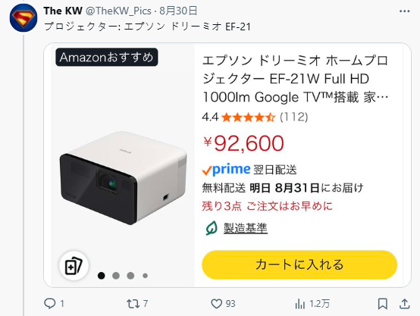Open the @TheKW_Pics handle link

coord(118,11)
